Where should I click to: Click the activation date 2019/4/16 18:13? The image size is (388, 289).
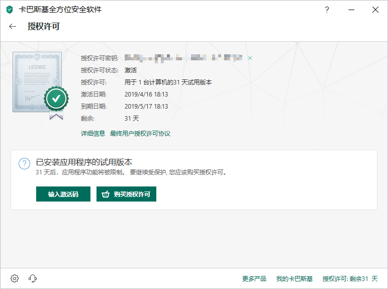(x=146, y=94)
